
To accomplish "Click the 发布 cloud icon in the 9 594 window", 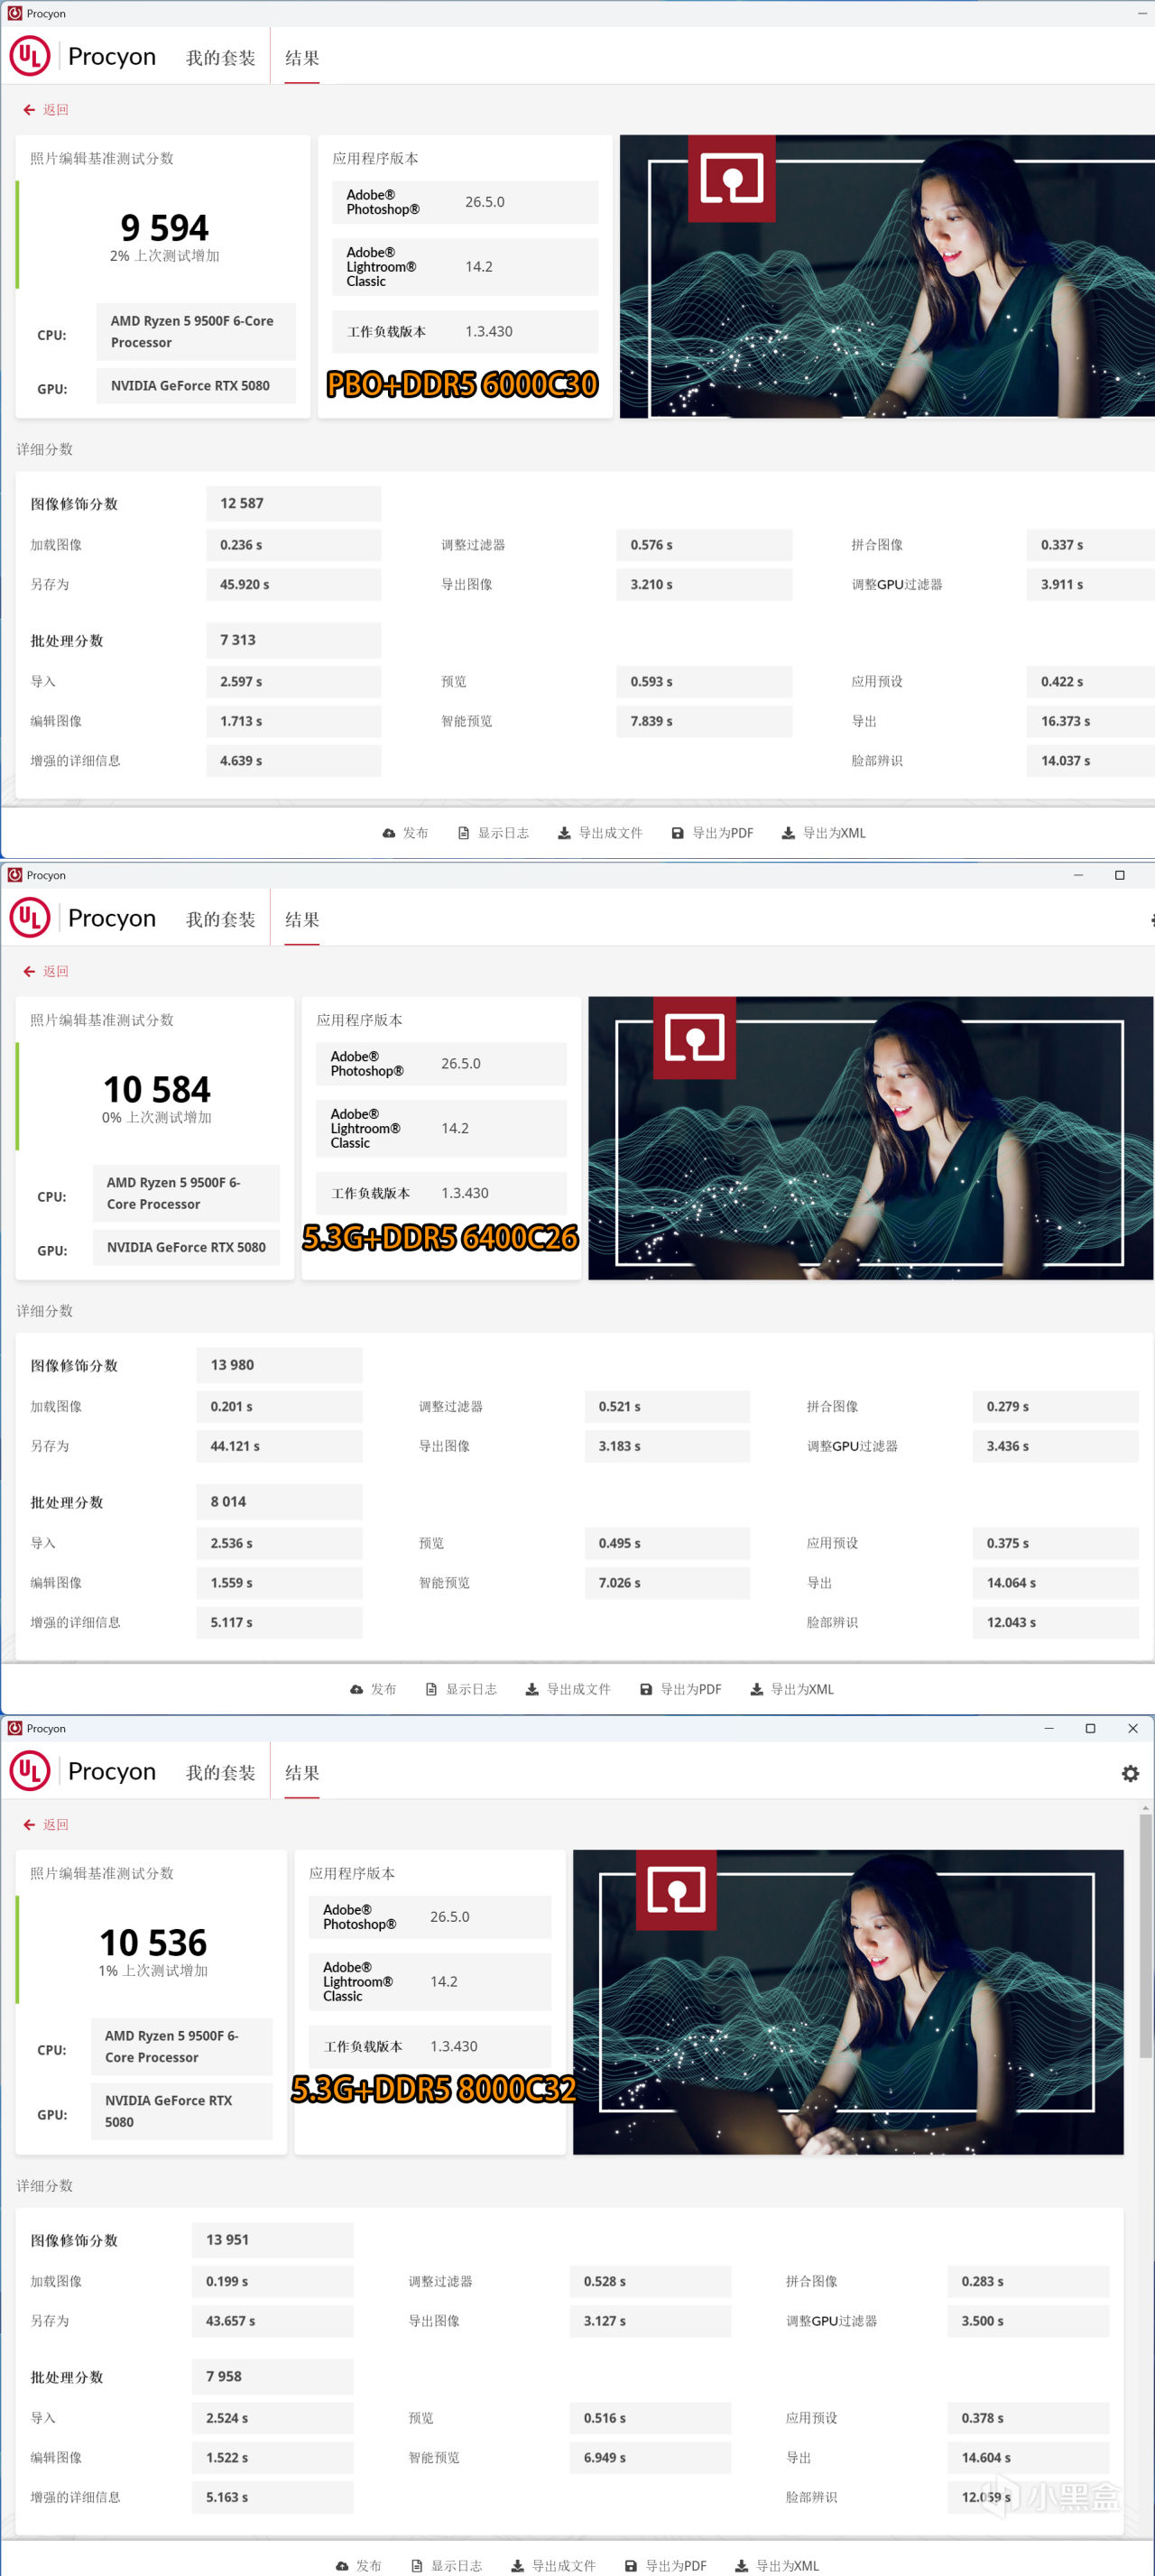I will [389, 833].
